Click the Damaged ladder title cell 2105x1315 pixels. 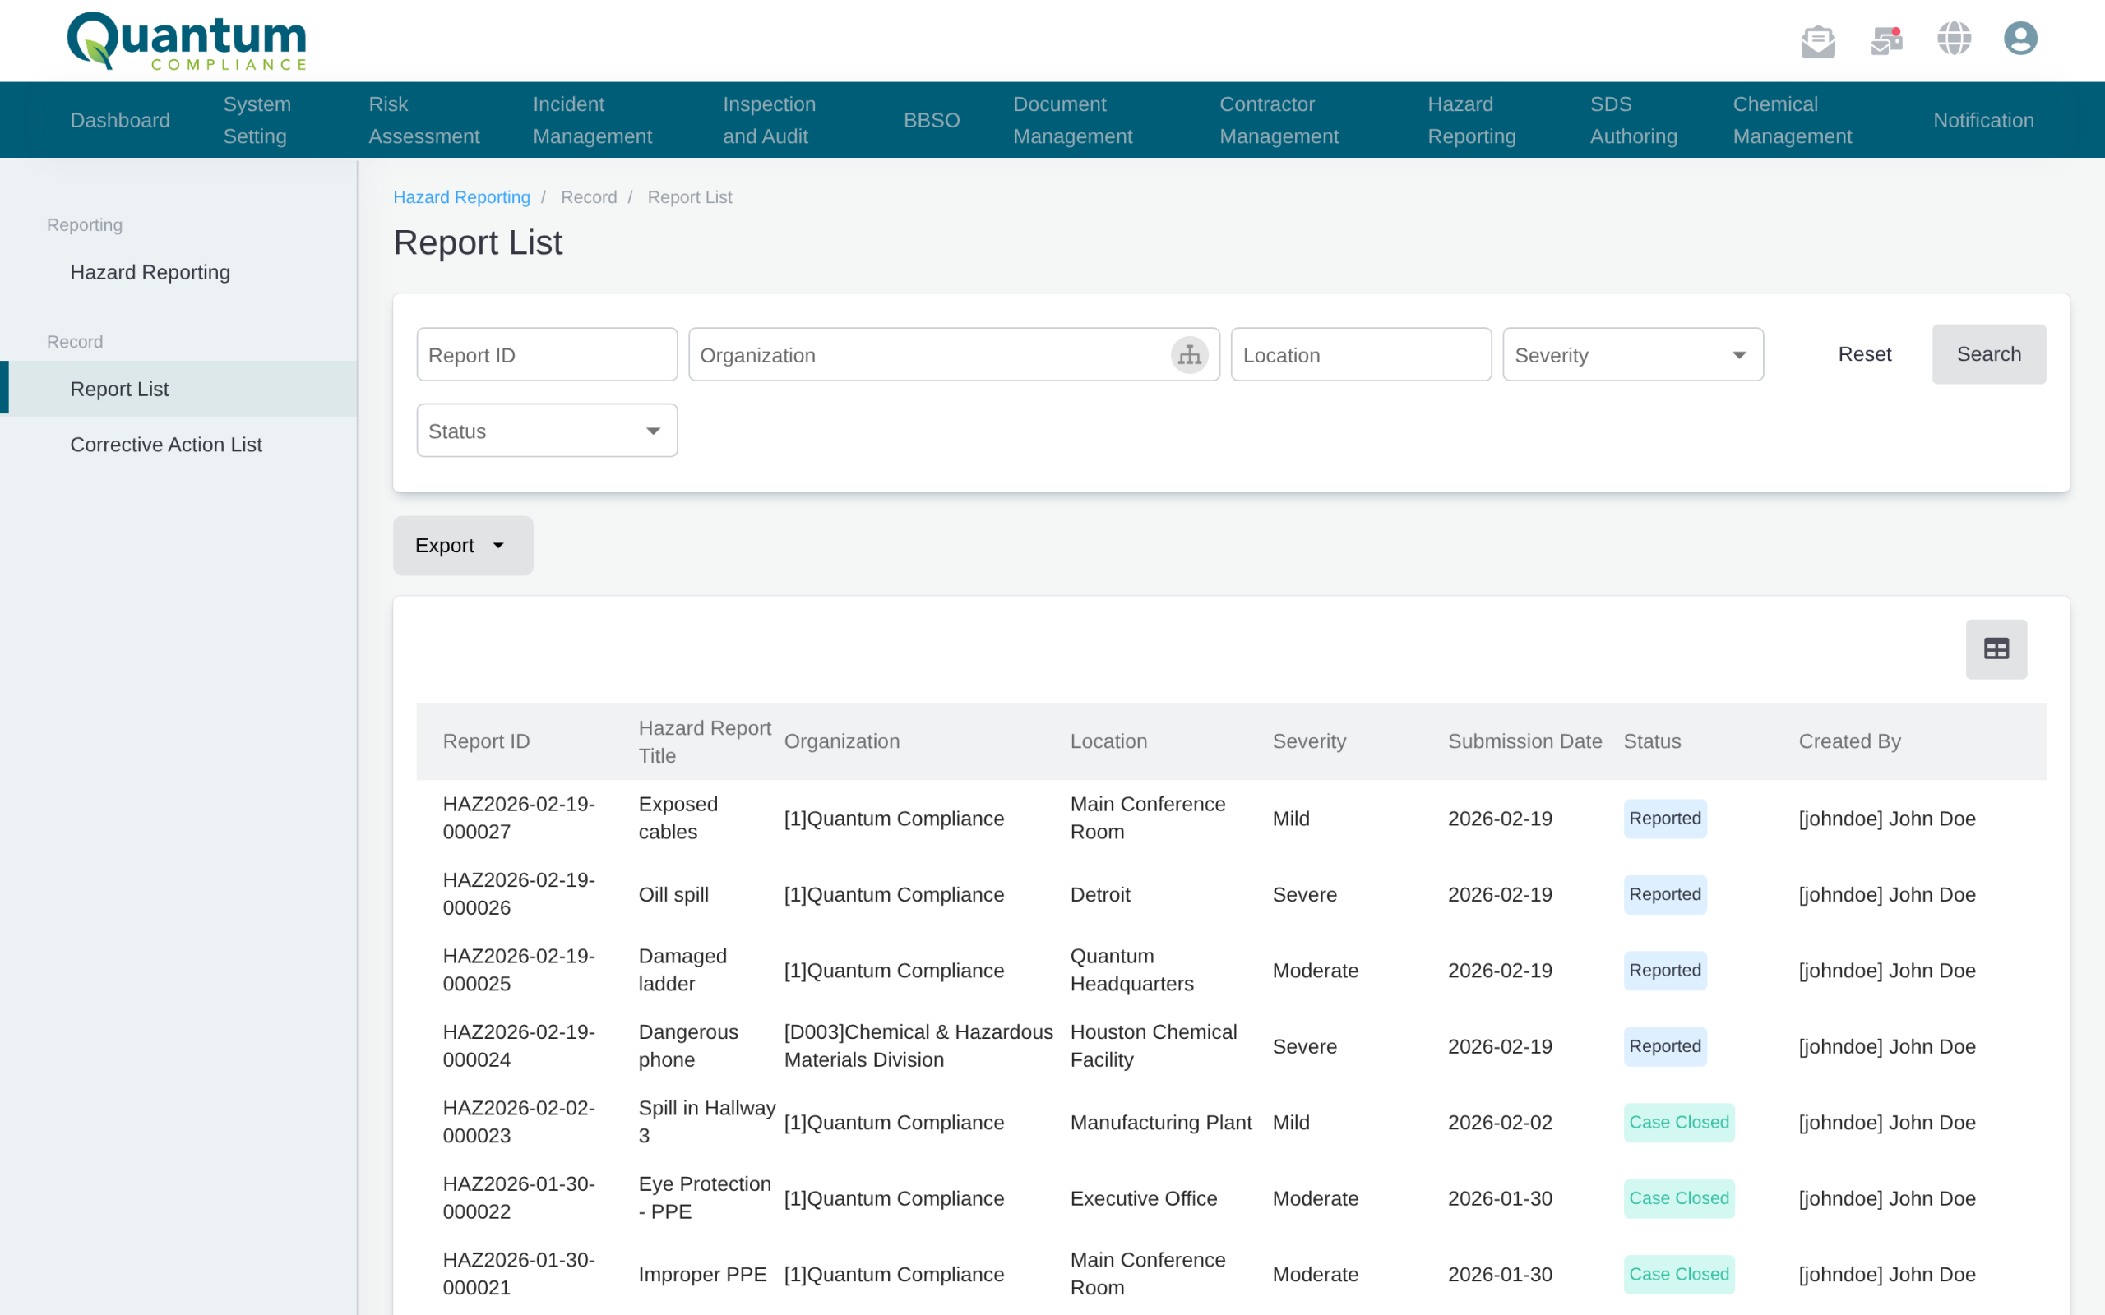point(682,970)
